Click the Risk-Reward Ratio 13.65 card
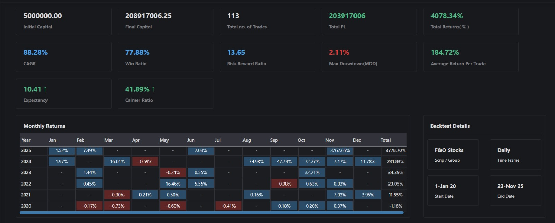 coord(267,57)
